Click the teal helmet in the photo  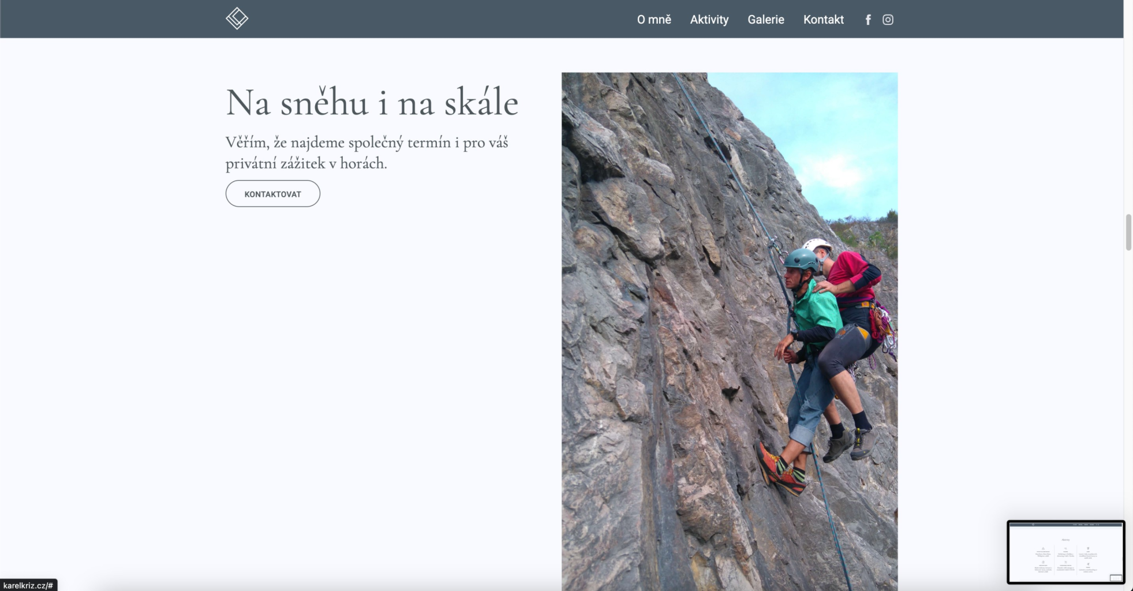tap(801, 259)
